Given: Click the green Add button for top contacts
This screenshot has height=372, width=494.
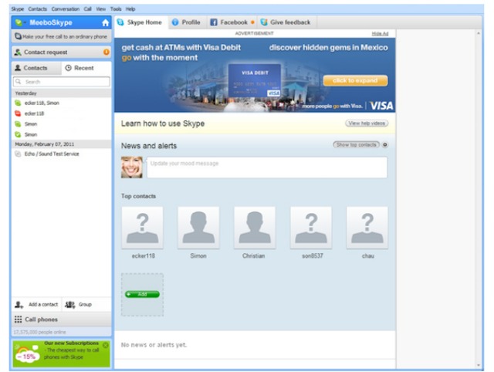Looking at the screenshot, I should pos(142,294).
